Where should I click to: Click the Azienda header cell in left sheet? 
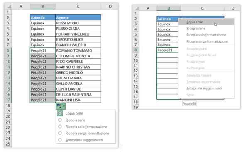[x=43, y=17]
